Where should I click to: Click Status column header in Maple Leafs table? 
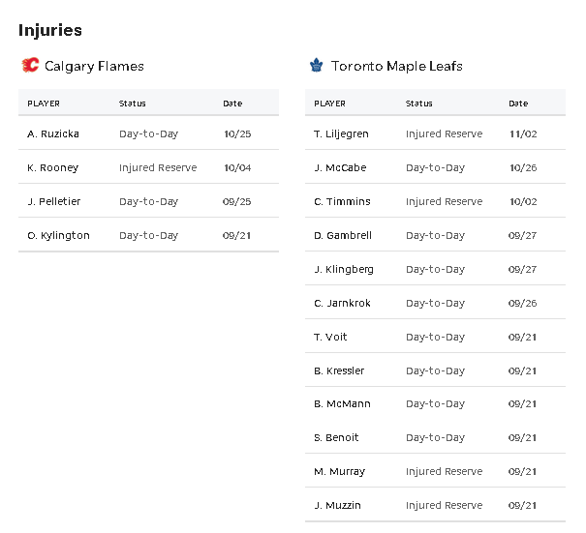[419, 104]
